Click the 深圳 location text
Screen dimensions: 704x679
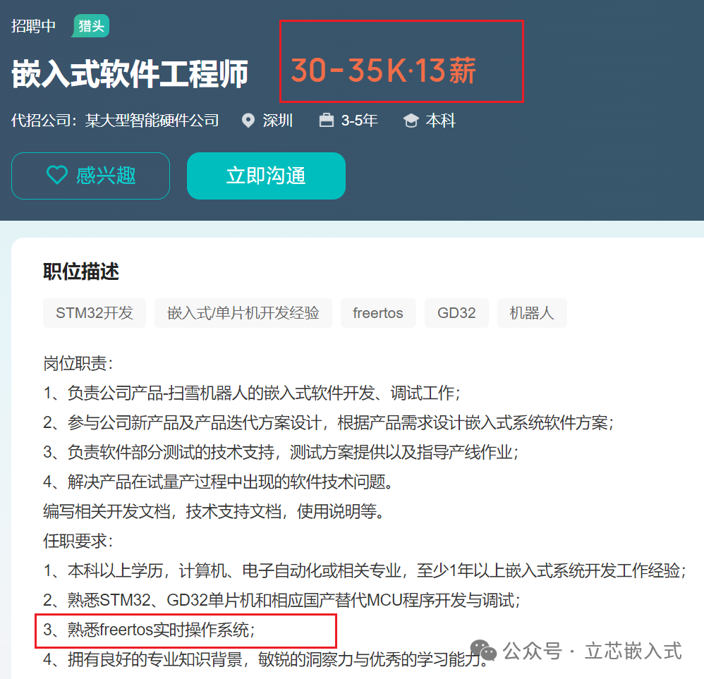(x=277, y=121)
